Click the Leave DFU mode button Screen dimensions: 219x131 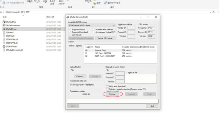pos(105,38)
